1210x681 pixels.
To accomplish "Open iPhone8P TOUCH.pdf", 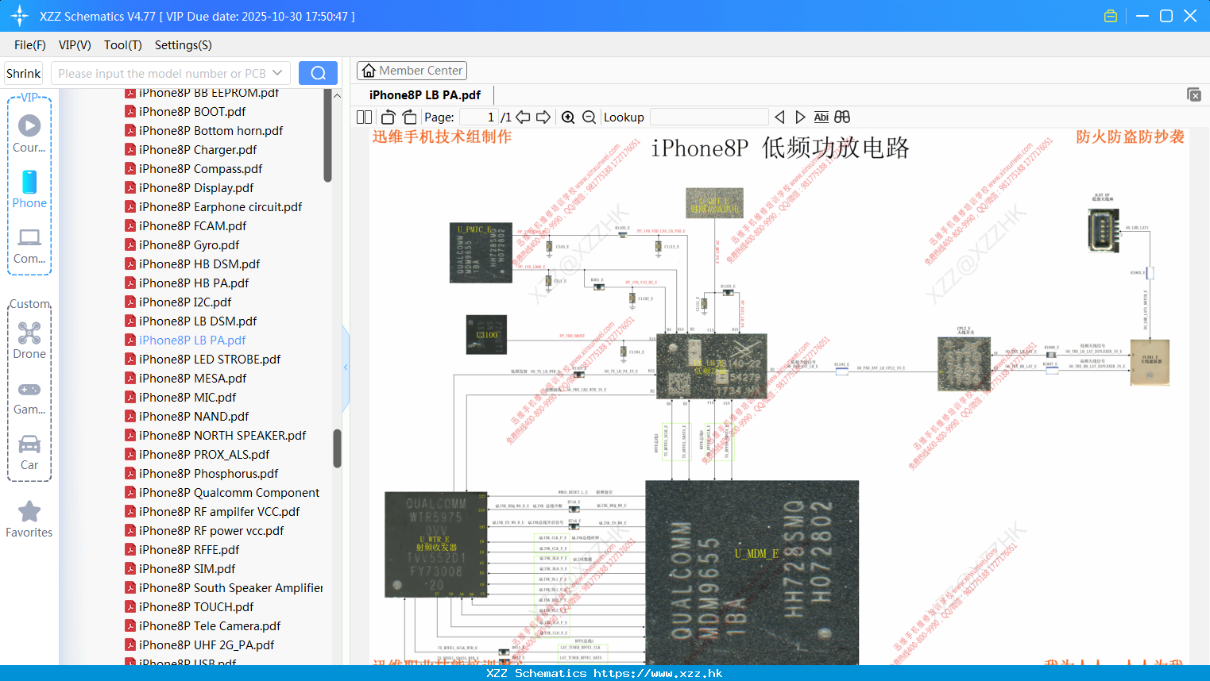I will coord(196,606).
